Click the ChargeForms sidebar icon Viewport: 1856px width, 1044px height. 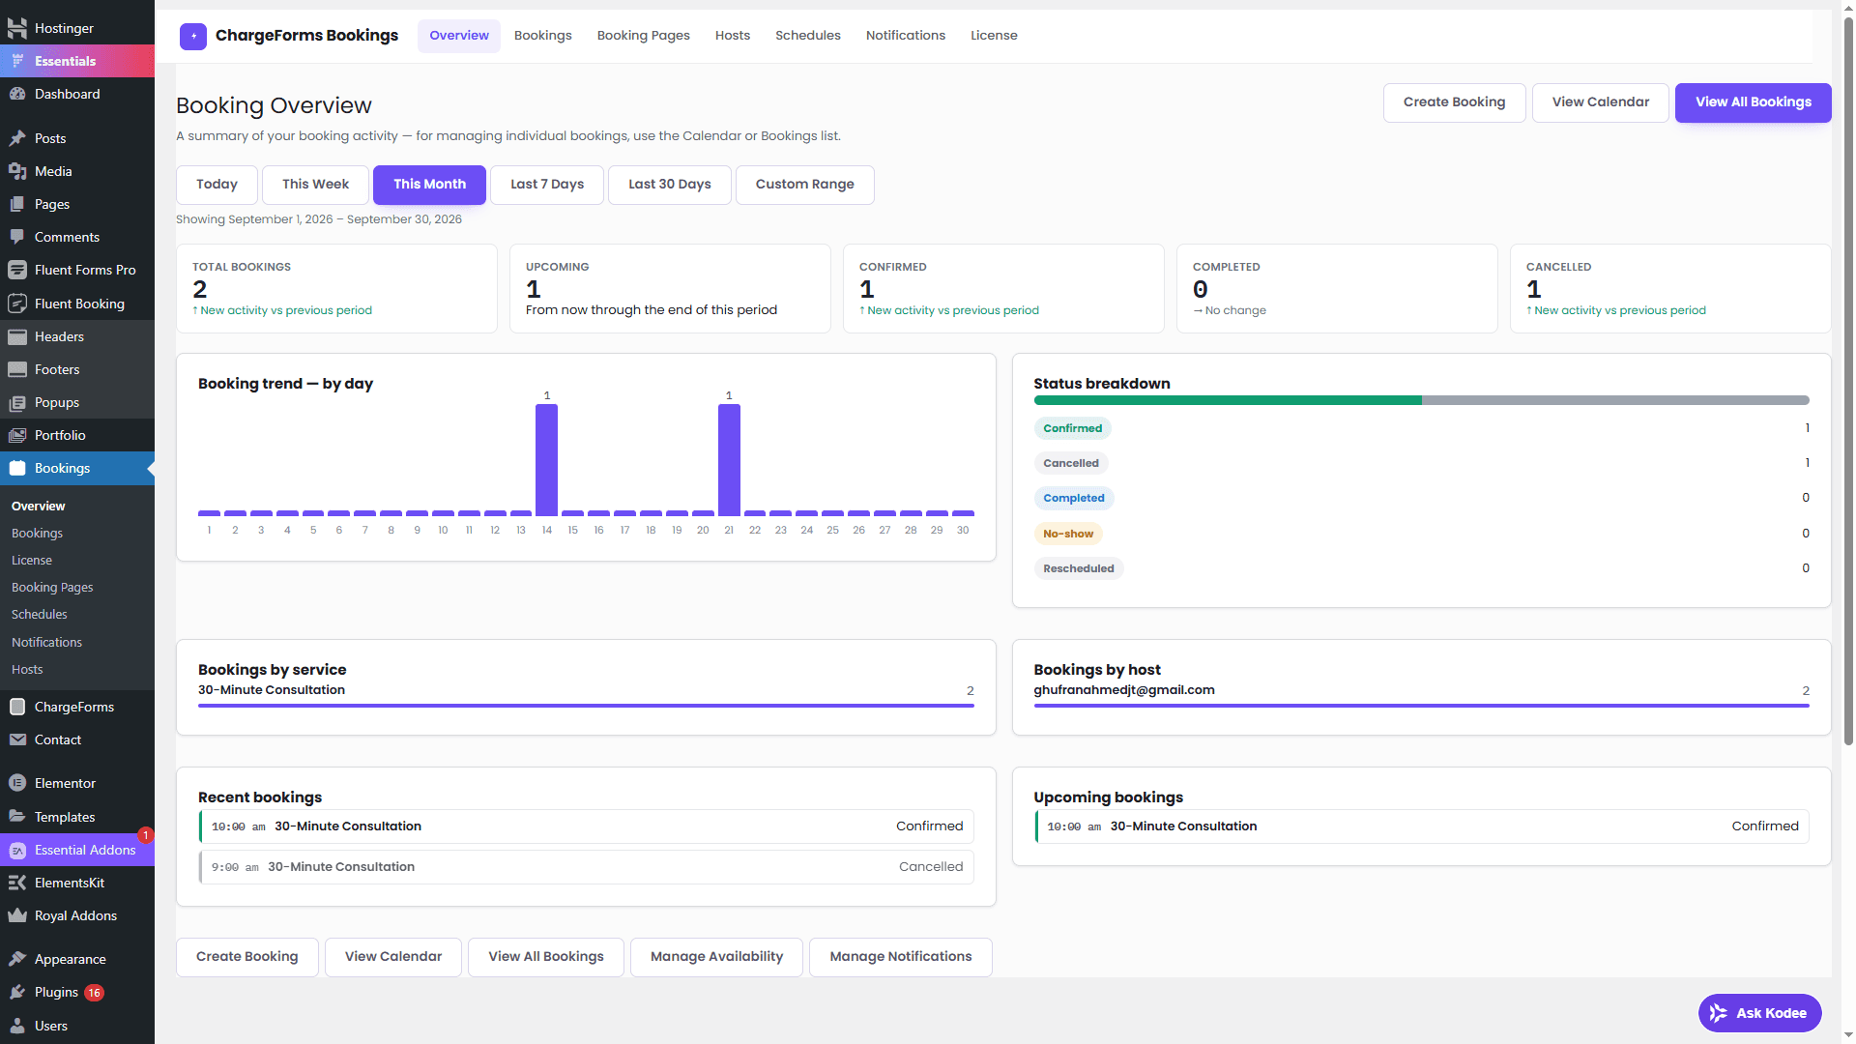pyautogui.click(x=17, y=707)
